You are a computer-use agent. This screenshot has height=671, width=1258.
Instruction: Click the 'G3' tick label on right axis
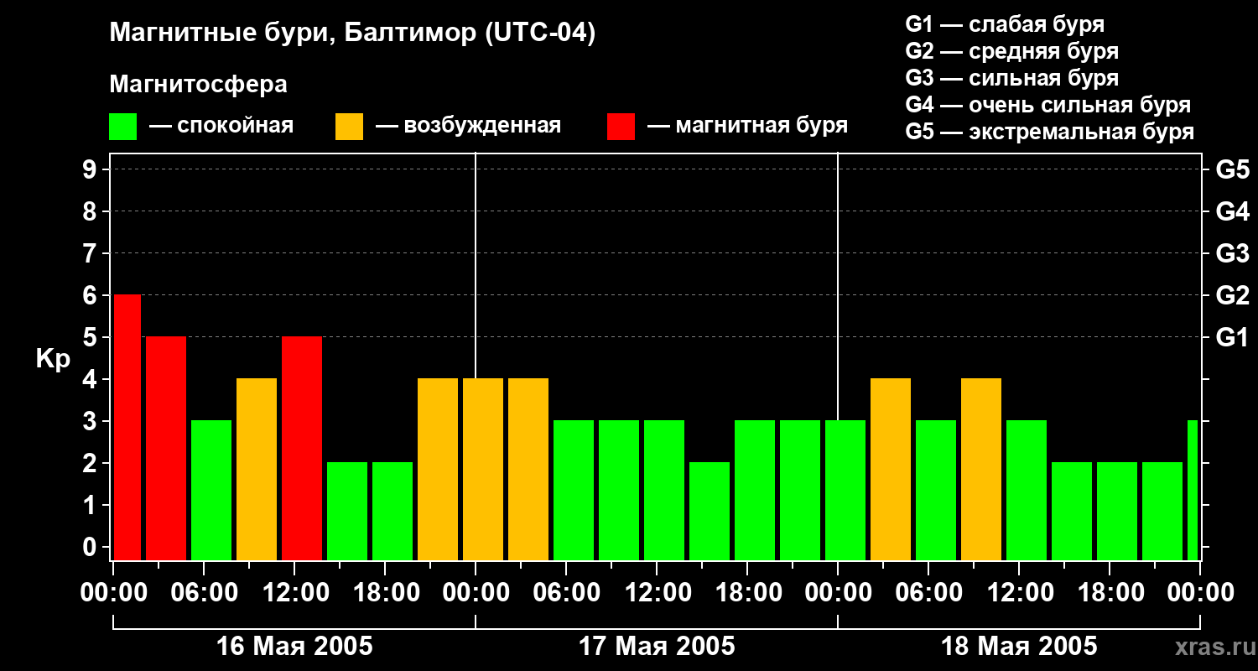1232,253
